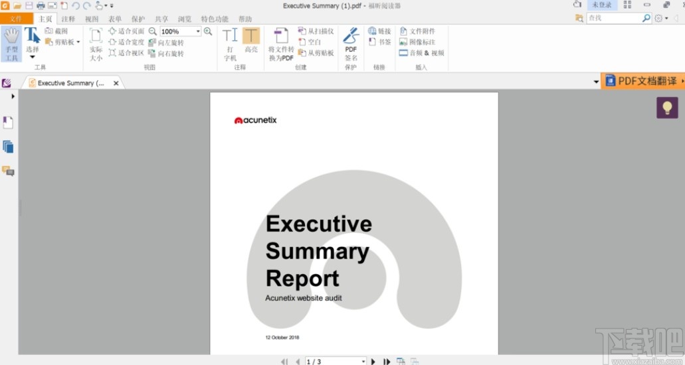Go to next page using arrow

tap(373, 362)
